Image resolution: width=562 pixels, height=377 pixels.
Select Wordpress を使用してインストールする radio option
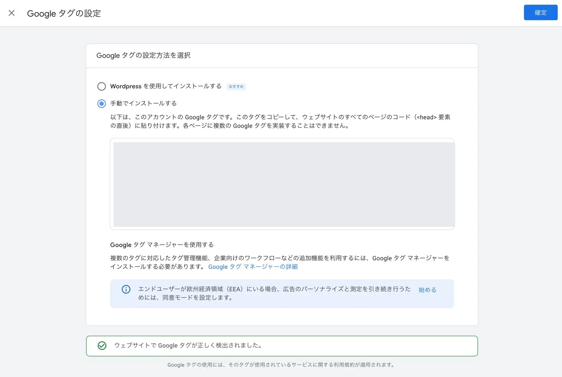click(101, 86)
